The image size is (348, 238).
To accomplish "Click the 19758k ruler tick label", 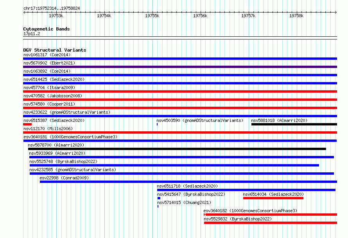I will [x=296, y=16].
